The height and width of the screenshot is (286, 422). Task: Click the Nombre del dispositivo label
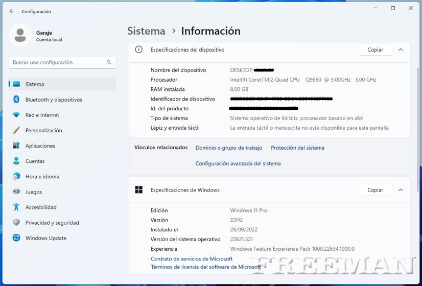(x=178, y=70)
